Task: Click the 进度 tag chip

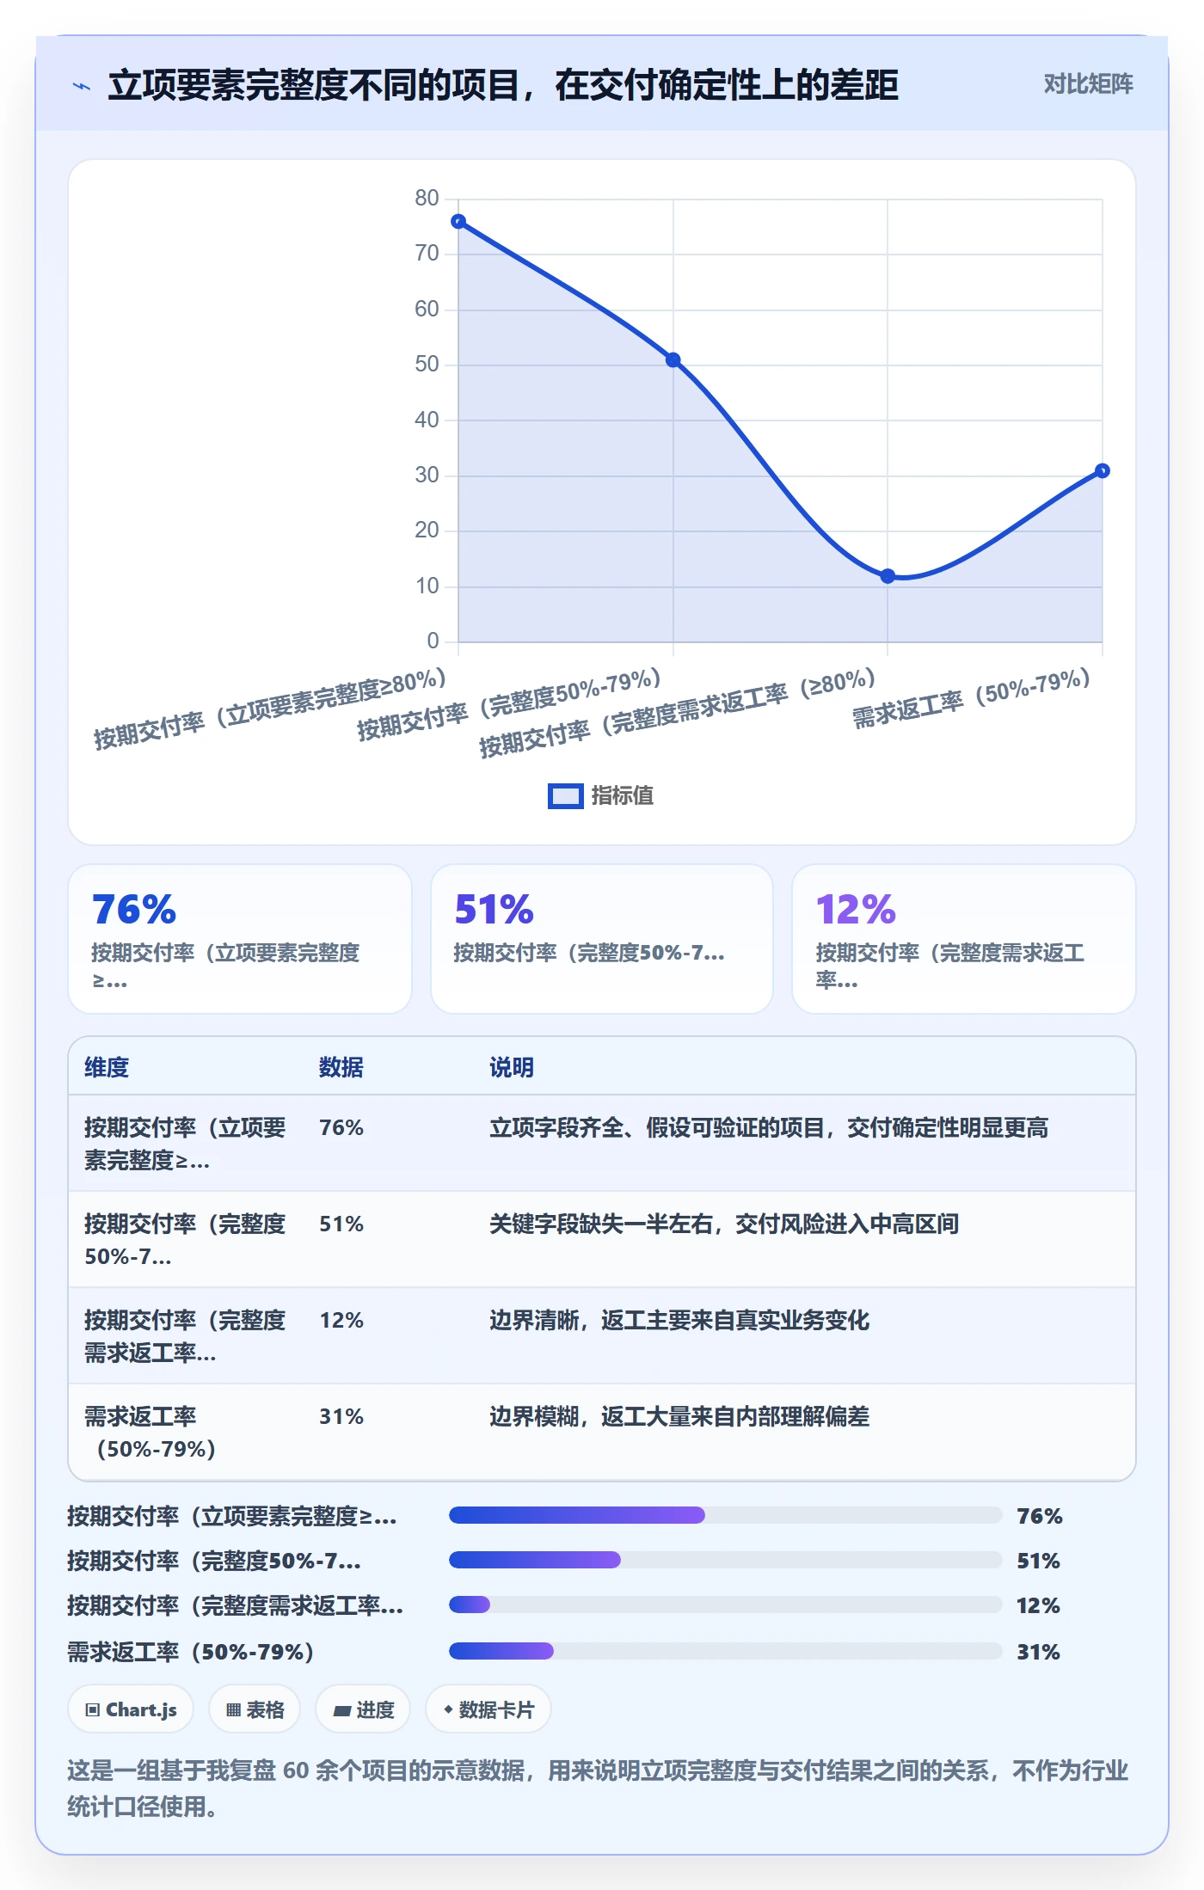Action: pos(363,1709)
